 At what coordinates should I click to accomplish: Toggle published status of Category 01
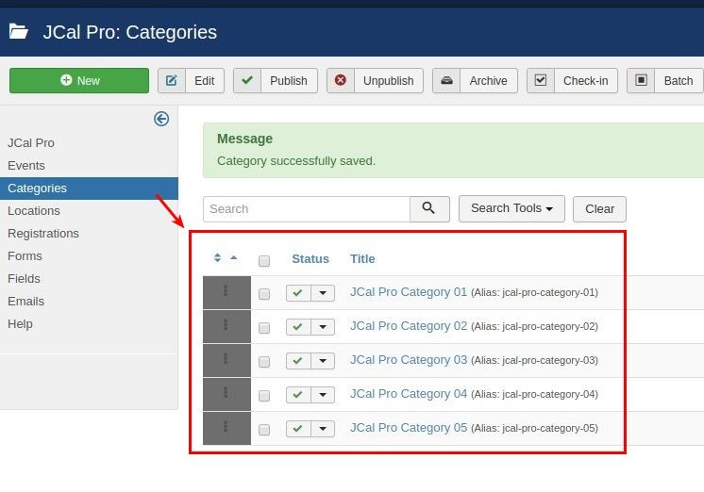click(298, 293)
